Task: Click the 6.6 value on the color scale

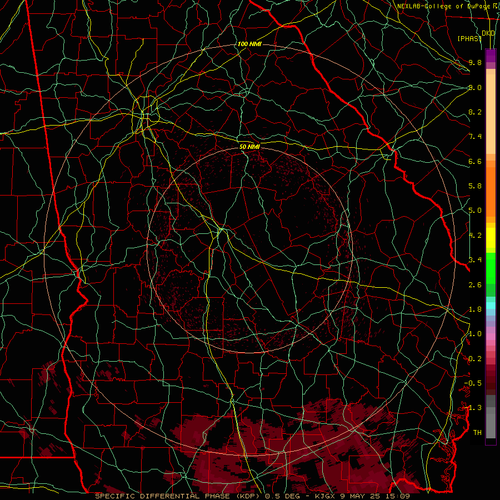Action: pos(475,161)
